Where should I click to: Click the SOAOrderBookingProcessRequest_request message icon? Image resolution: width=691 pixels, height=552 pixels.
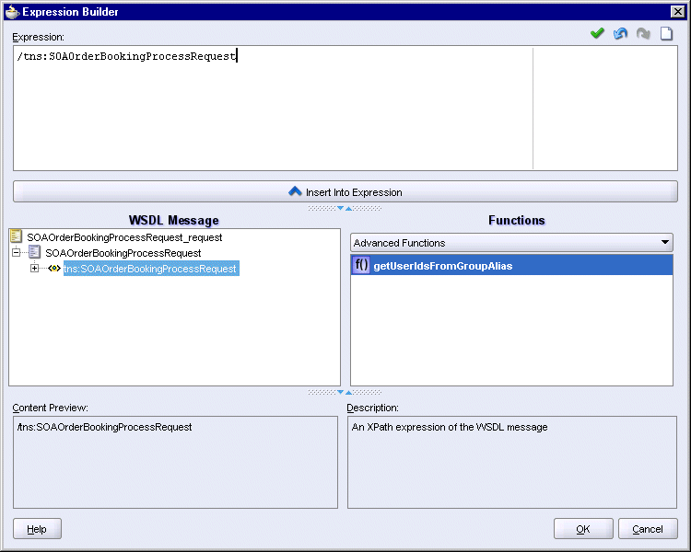[17, 236]
